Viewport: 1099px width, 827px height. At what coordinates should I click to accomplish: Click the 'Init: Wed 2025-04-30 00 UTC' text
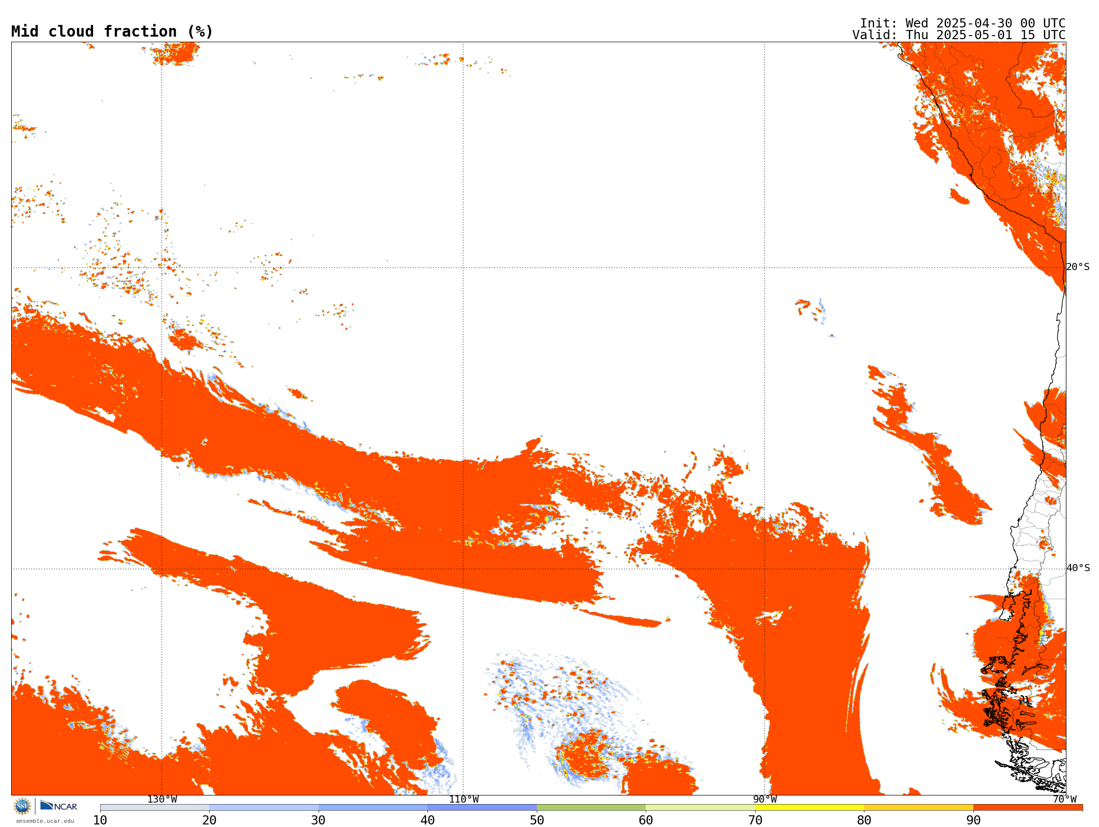963,23
